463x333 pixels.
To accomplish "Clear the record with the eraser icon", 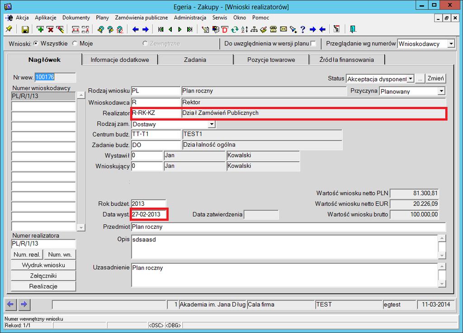I will point(60,29).
